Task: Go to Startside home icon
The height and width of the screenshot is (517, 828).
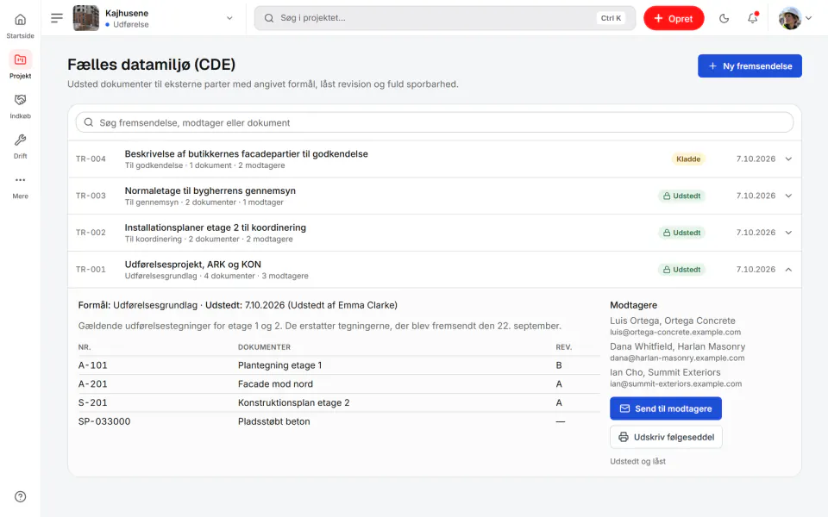Action: point(20,20)
